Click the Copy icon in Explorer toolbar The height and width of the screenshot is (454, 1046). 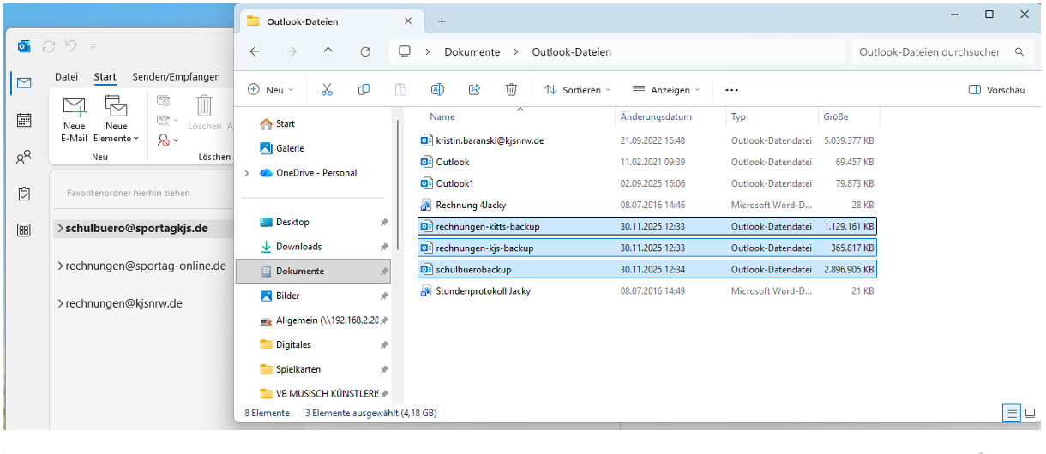pyautogui.click(x=364, y=89)
